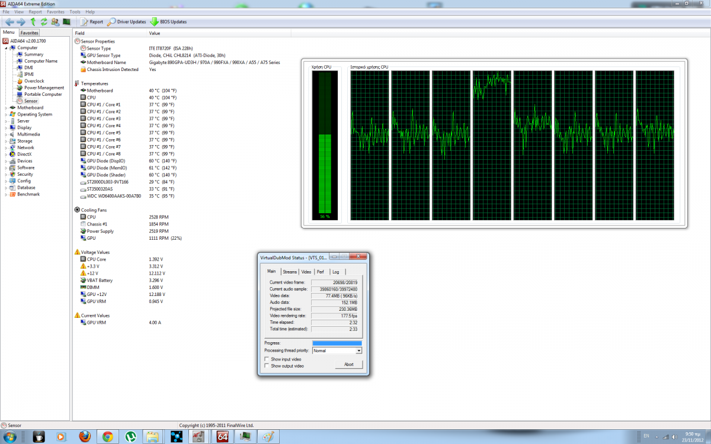
Task: Check for Driver Updates
Action: [126, 22]
